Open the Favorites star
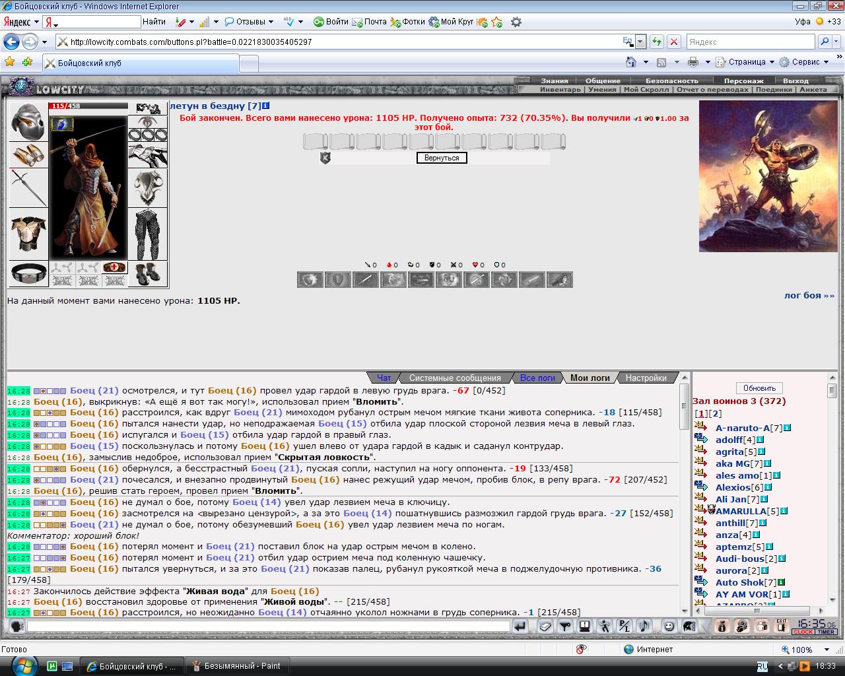845x676 pixels. (9, 62)
